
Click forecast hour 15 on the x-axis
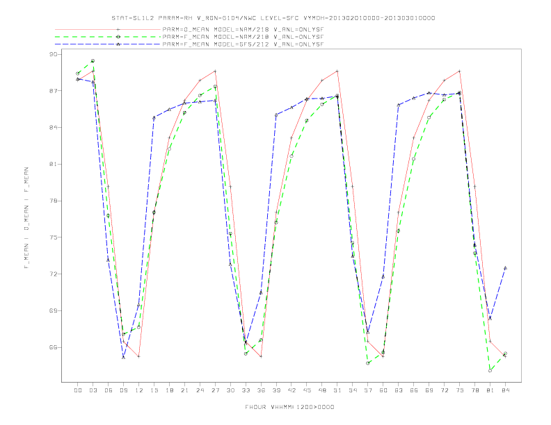click(x=154, y=390)
